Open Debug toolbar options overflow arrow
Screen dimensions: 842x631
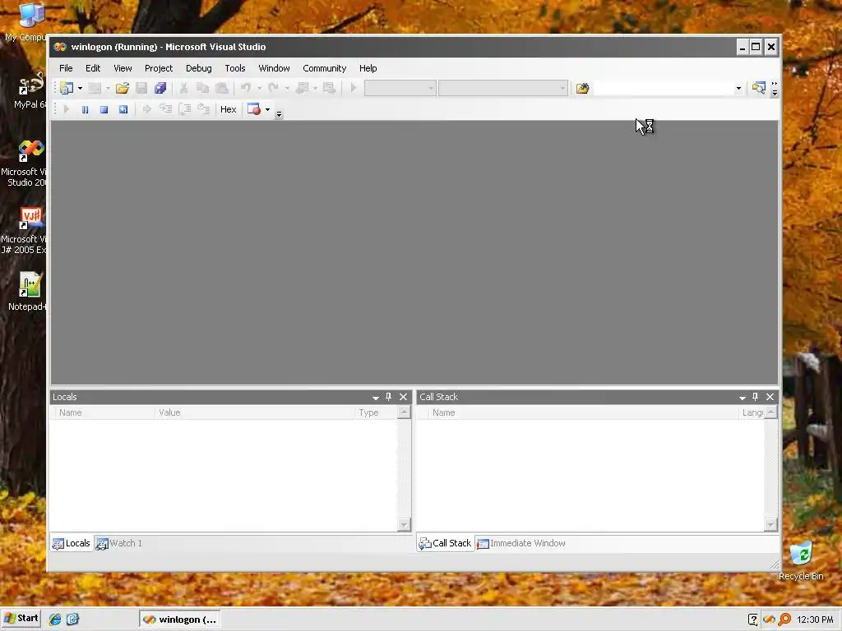[x=280, y=113]
